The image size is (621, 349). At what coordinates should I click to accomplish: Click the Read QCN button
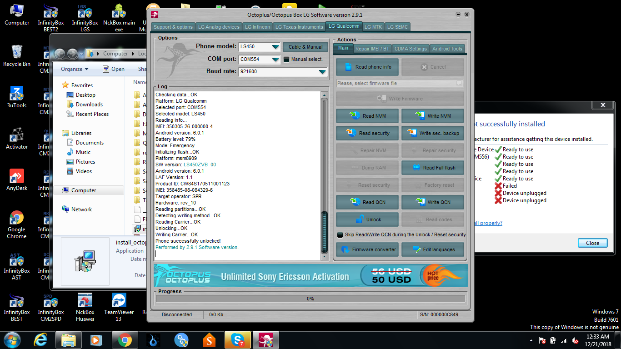point(368,202)
